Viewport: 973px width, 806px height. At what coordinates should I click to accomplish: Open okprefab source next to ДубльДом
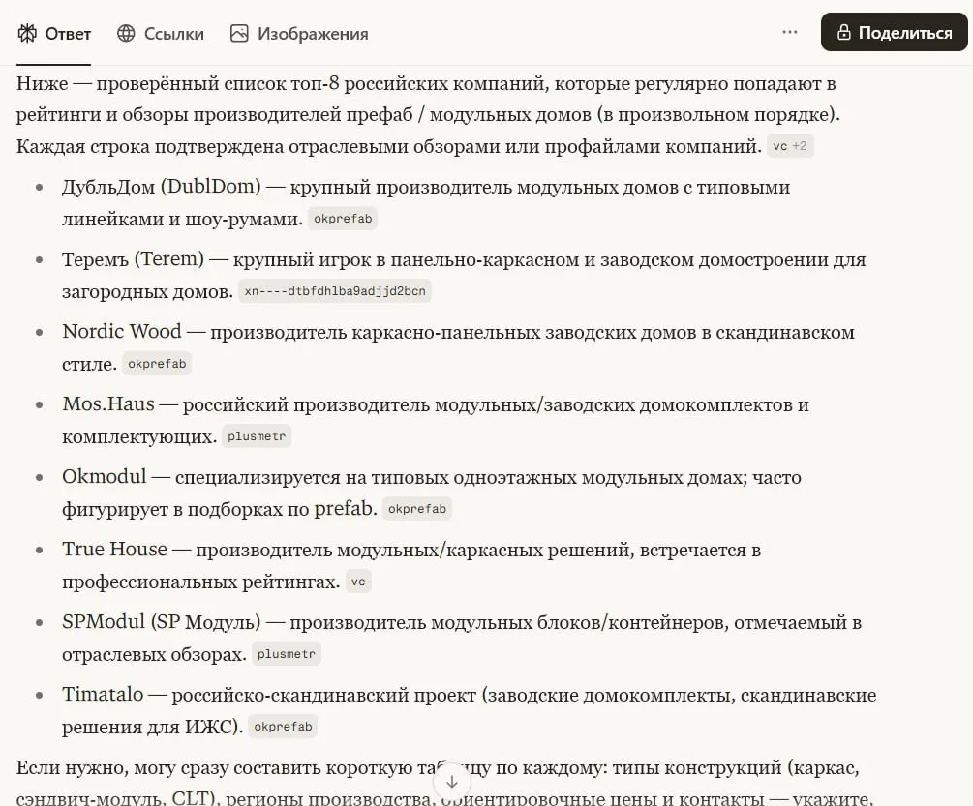click(343, 219)
